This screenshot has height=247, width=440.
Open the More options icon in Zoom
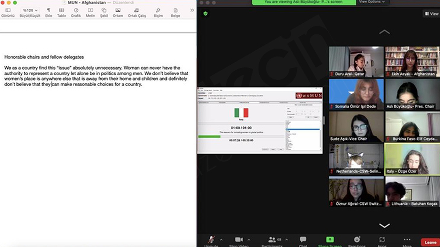407,239
